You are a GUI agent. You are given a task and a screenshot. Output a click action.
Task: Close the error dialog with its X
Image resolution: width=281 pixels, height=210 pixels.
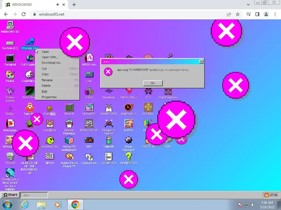[201, 62]
